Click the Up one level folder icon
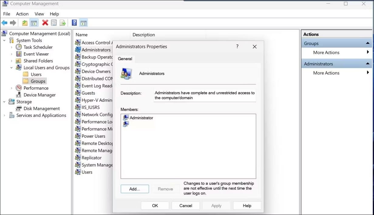The image size is (374, 215). pos(25,23)
